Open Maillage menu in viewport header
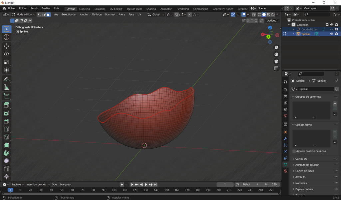Viewport: 341px width, 200px height. pyautogui.click(x=97, y=15)
